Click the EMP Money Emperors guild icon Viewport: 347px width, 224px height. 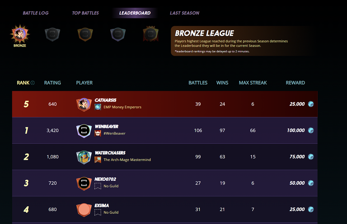98,107
